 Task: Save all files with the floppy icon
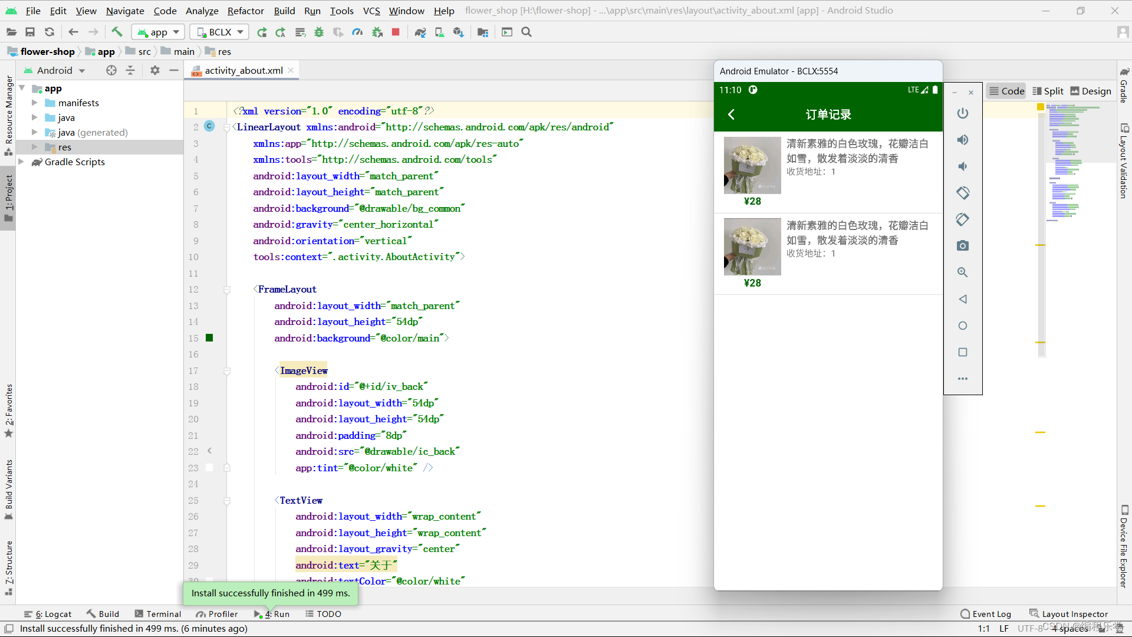click(30, 32)
